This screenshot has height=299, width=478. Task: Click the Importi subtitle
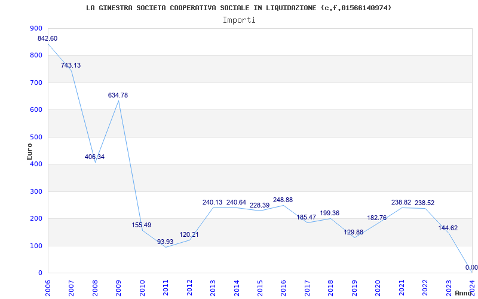(x=239, y=20)
